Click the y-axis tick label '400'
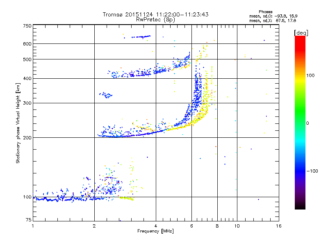 point(27,79)
